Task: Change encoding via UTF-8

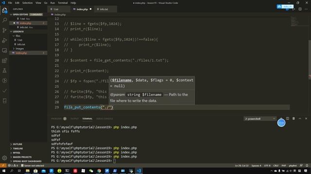Action: pos(267,165)
